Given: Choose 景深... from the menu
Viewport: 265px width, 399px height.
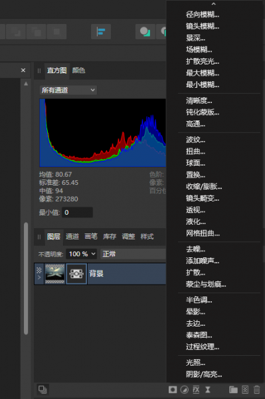Looking at the screenshot, I should 195,38.
